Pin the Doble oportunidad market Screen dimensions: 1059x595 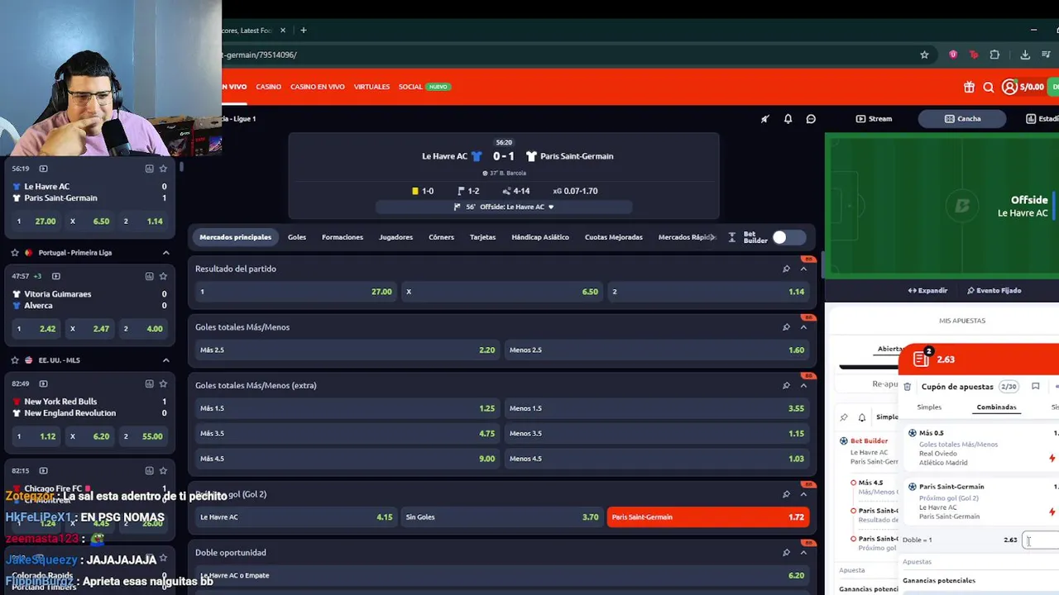786,552
